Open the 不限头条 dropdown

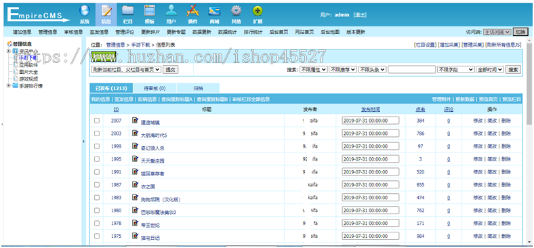[372, 70]
